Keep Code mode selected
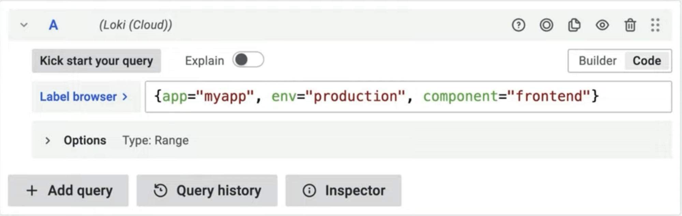Screen dimensions: 682x216 coord(647,61)
